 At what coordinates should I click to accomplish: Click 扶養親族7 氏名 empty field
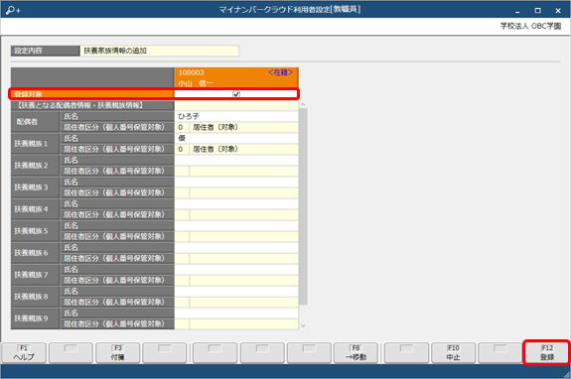(x=236, y=269)
